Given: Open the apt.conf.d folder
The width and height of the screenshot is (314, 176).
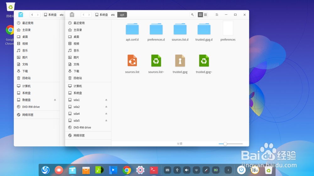Looking at the screenshot, I should (132, 29).
